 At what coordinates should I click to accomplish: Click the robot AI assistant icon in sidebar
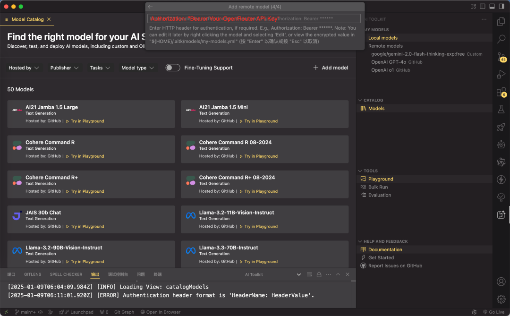501,144
